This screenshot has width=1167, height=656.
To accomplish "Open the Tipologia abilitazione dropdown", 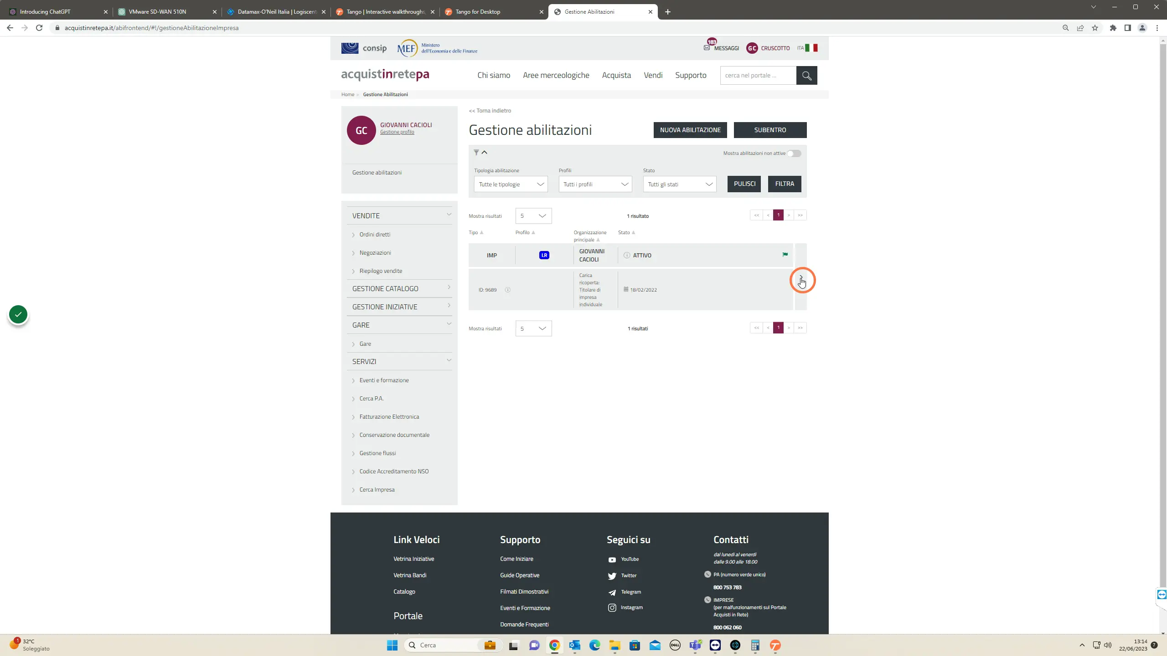I will click(x=511, y=184).
